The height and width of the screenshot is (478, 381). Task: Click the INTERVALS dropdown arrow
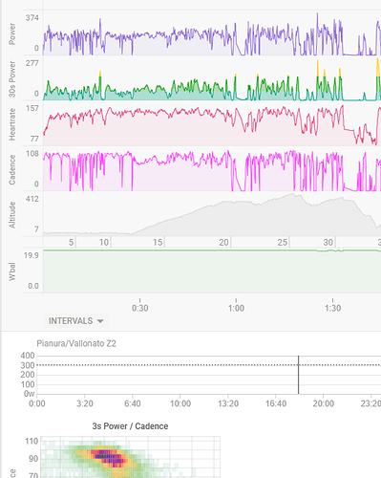(100, 321)
